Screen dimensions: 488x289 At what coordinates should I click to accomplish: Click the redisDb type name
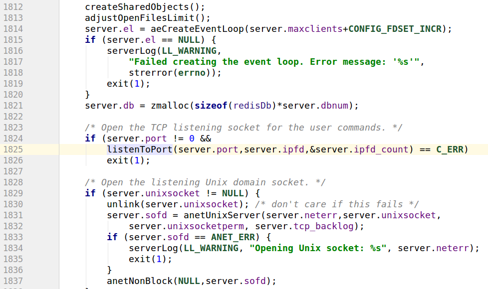coord(252,106)
